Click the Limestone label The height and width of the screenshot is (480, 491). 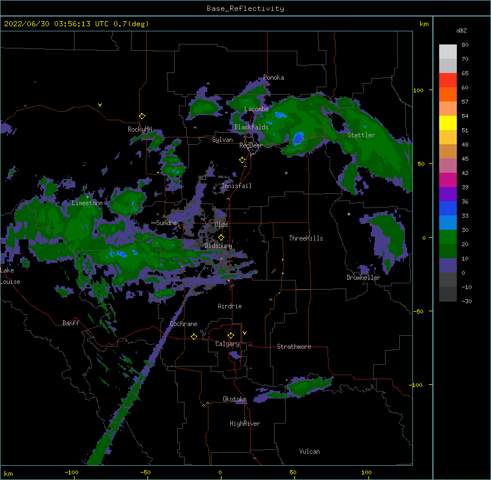click(87, 203)
